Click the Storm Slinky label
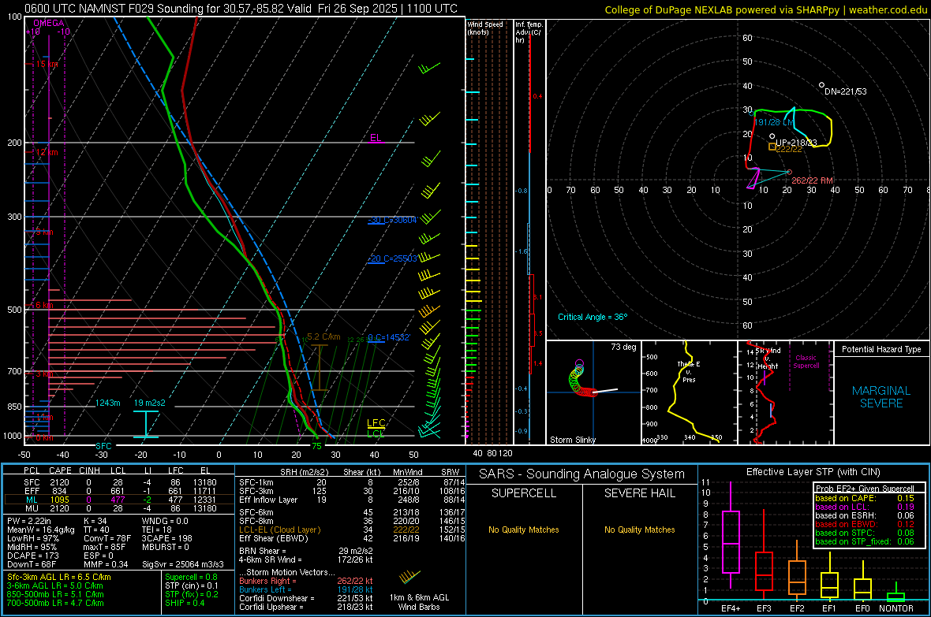 pyautogui.click(x=572, y=440)
